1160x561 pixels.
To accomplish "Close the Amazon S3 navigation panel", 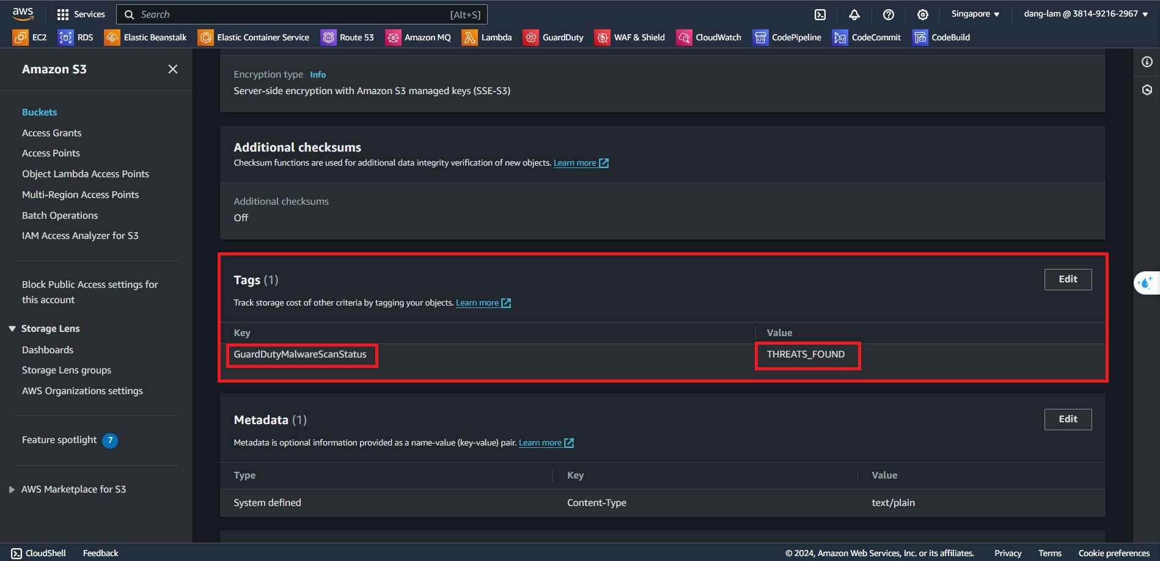I will point(173,69).
